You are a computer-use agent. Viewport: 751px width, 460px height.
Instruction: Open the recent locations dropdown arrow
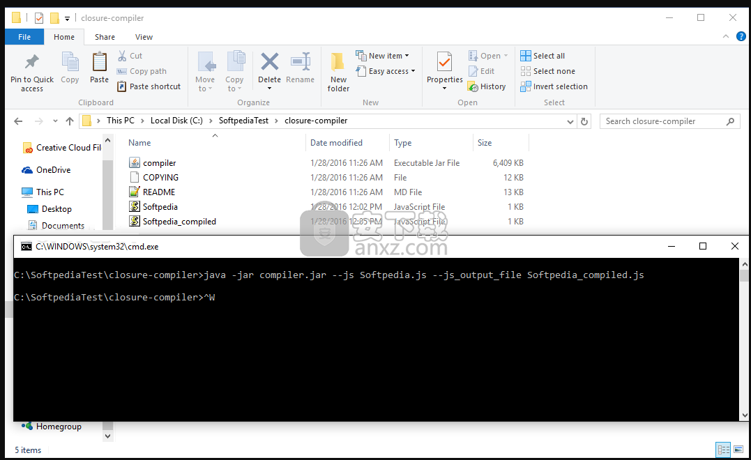click(x=55, y=121)
